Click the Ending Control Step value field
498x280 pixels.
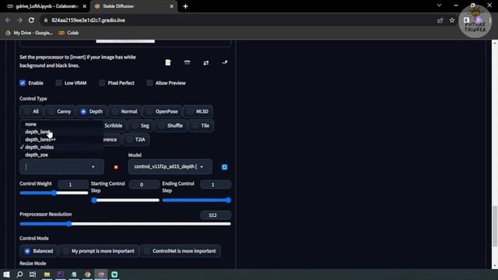[x=216, y=184]
